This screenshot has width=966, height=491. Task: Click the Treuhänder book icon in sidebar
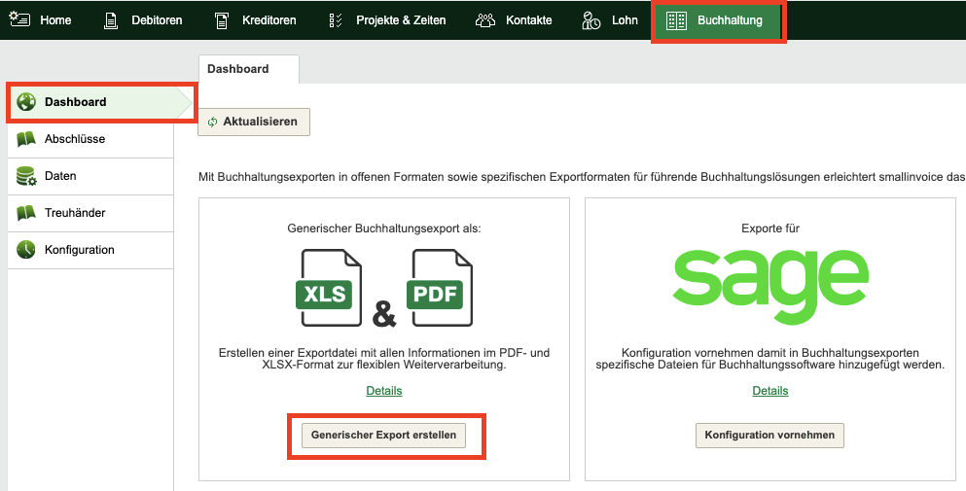[26, 213]
